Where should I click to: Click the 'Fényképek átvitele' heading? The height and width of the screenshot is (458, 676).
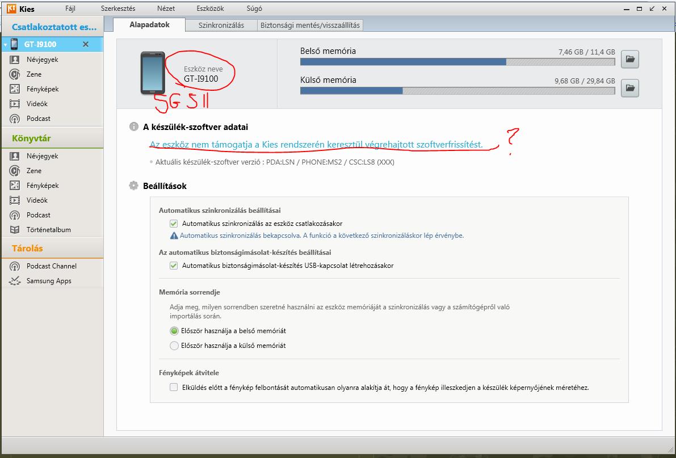click(x=189, y=373)
